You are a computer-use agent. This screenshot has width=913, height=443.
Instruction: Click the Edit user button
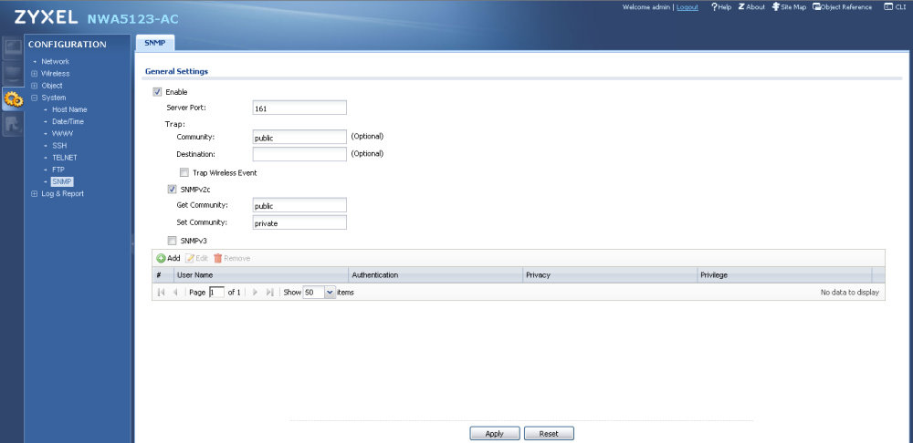tap(196, 258)
